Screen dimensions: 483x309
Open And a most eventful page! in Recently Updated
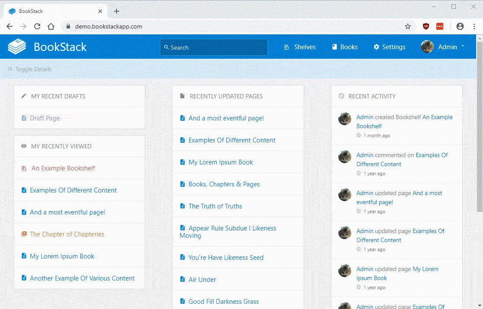coord(226,118)
